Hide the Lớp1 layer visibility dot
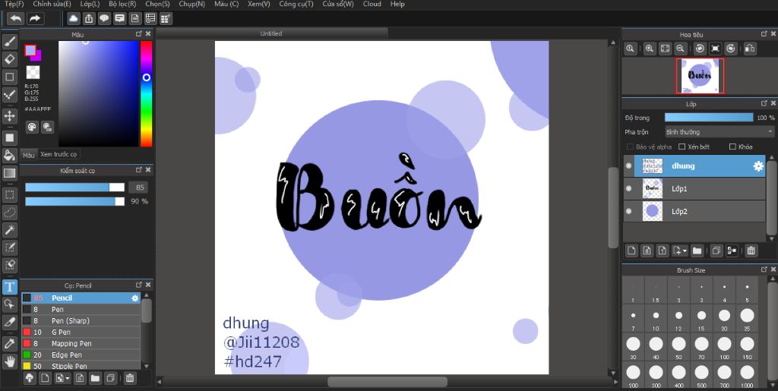The height and width of the screenshot is (391, 778). pyautogui.click(x=628, y=189)
